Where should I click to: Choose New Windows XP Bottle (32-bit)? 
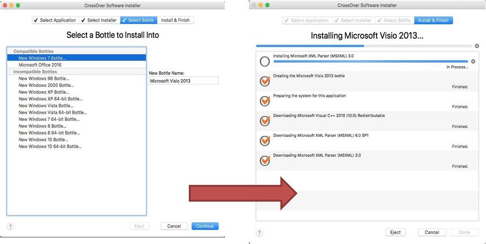(76, 92)
